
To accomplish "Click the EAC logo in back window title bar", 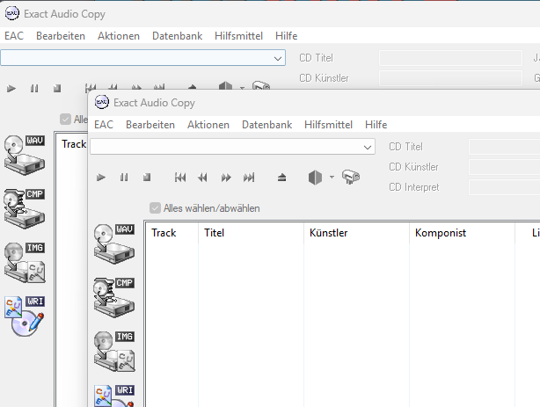I will pos(12,13).
